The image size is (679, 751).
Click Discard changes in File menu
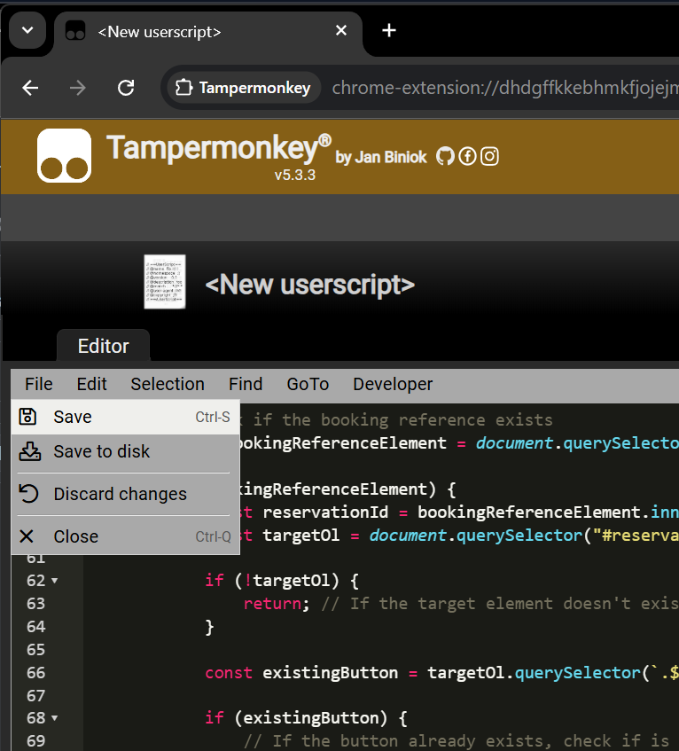[120, 494]
